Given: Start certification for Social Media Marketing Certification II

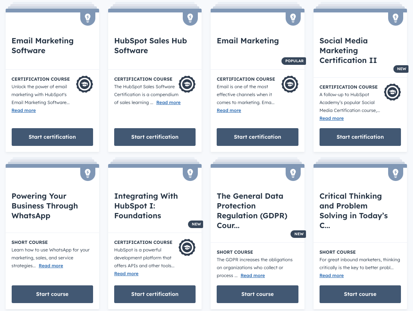Looking at the screenshot, I should click(360, 137).
